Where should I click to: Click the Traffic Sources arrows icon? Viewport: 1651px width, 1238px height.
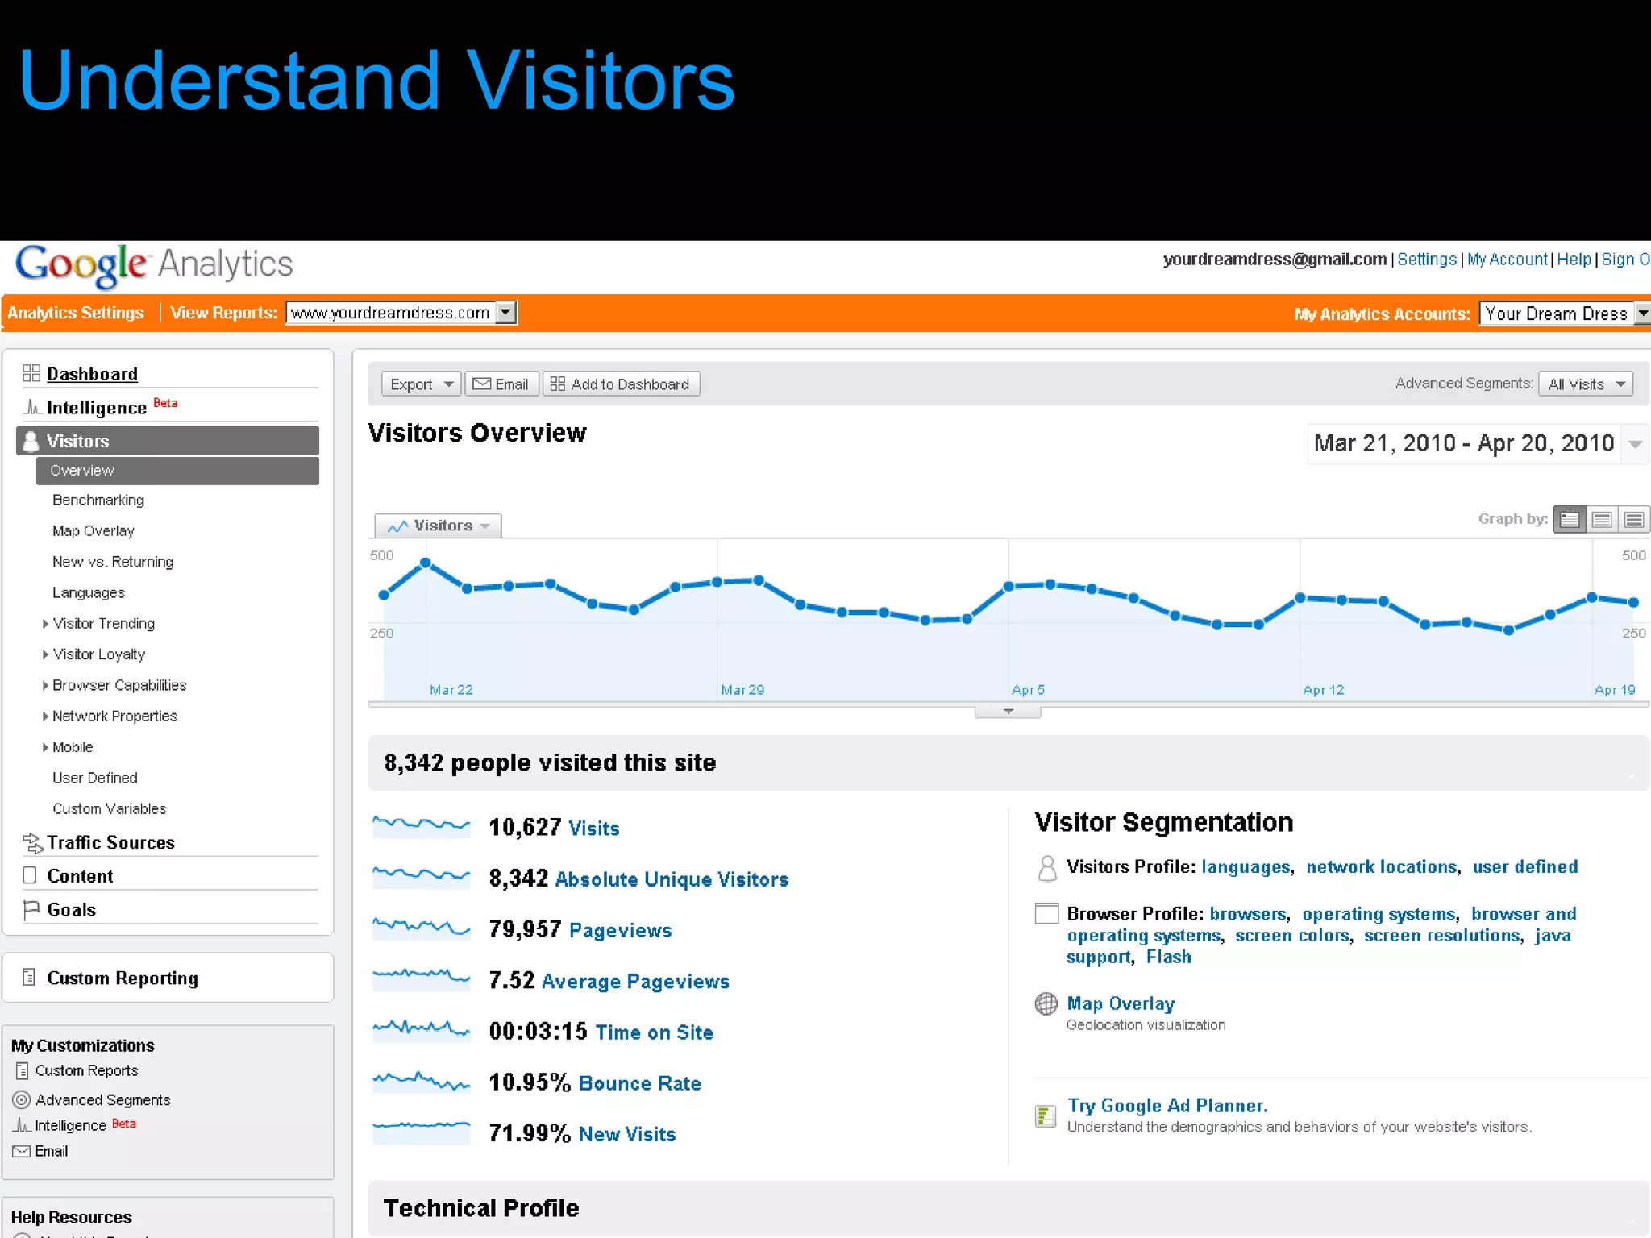click(x=32, y=842)
